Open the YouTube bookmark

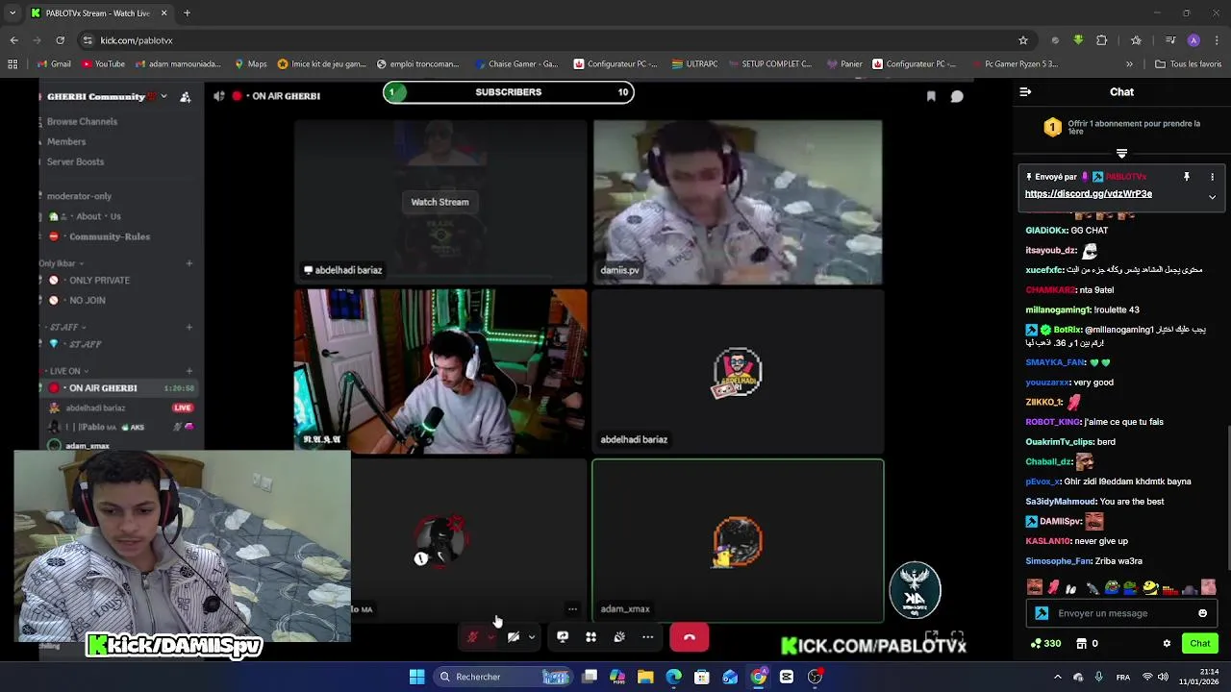(103, 64)
